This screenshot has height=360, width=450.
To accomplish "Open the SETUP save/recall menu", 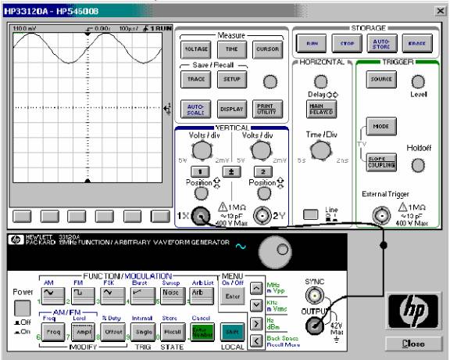I will click(232, 79).
